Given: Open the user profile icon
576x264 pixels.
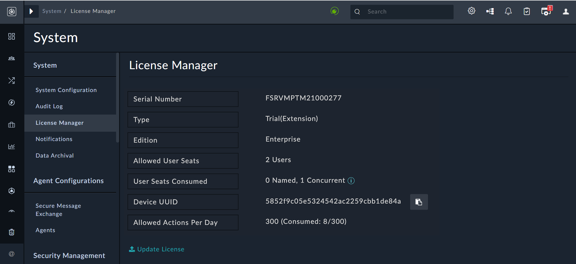Looking at the screenshot, I should tap(566, 11).
